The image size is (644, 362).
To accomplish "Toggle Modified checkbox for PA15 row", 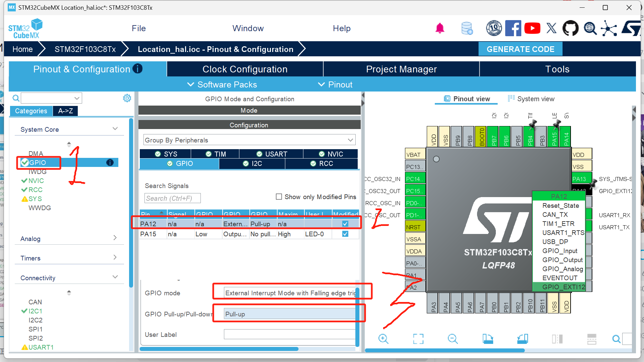I will coord(345,234).
